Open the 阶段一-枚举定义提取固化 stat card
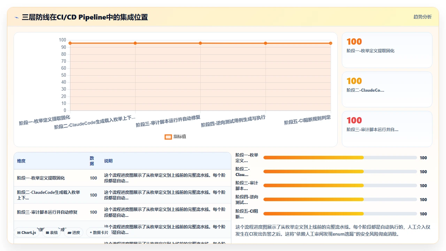Screen dimensions: 446x251 point(387,50)
